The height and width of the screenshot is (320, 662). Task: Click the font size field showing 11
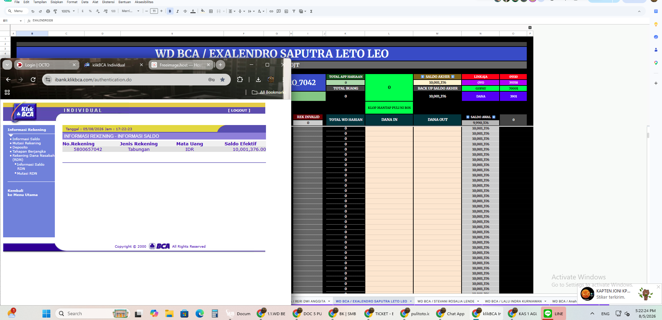pos(154,11)
